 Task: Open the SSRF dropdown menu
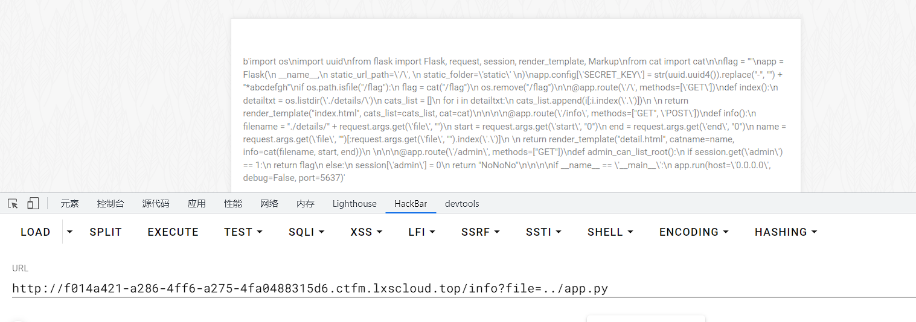click(481, 232)
